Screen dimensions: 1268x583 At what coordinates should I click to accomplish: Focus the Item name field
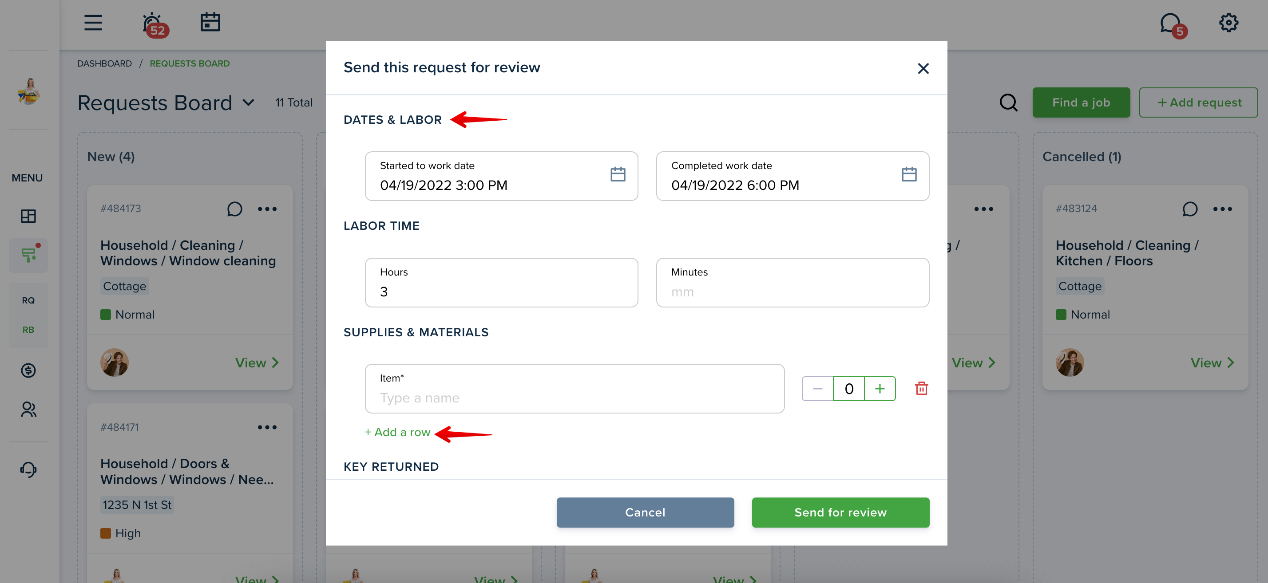575,389
